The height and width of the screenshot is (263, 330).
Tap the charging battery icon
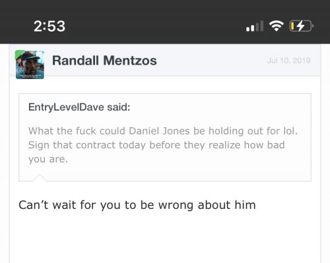301,26
